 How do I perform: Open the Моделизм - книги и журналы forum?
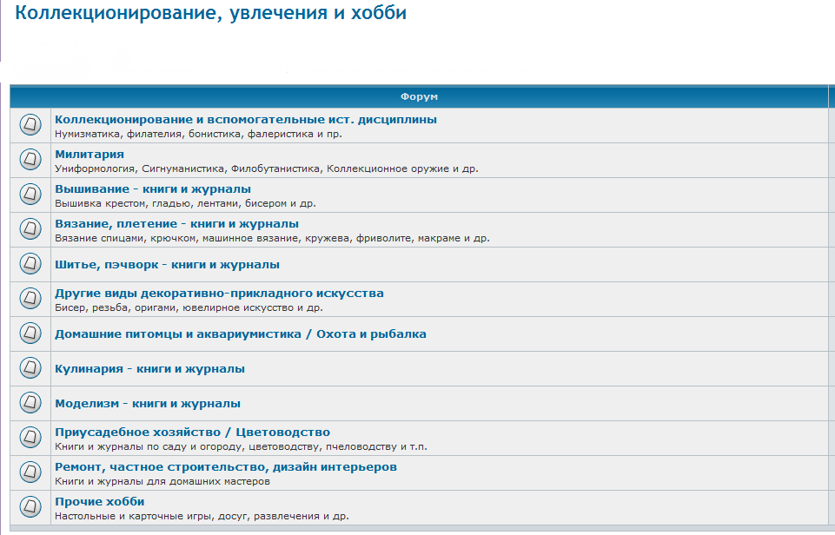pos(149,402)
